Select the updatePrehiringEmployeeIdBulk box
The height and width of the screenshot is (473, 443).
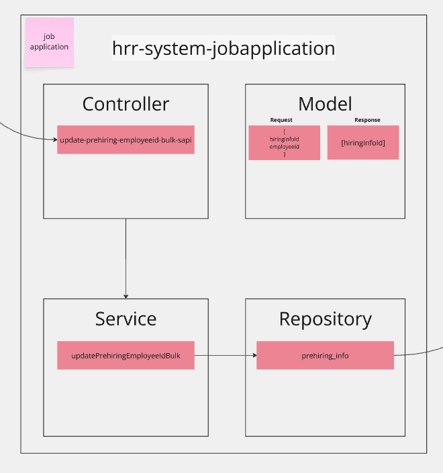click(126, 355)
